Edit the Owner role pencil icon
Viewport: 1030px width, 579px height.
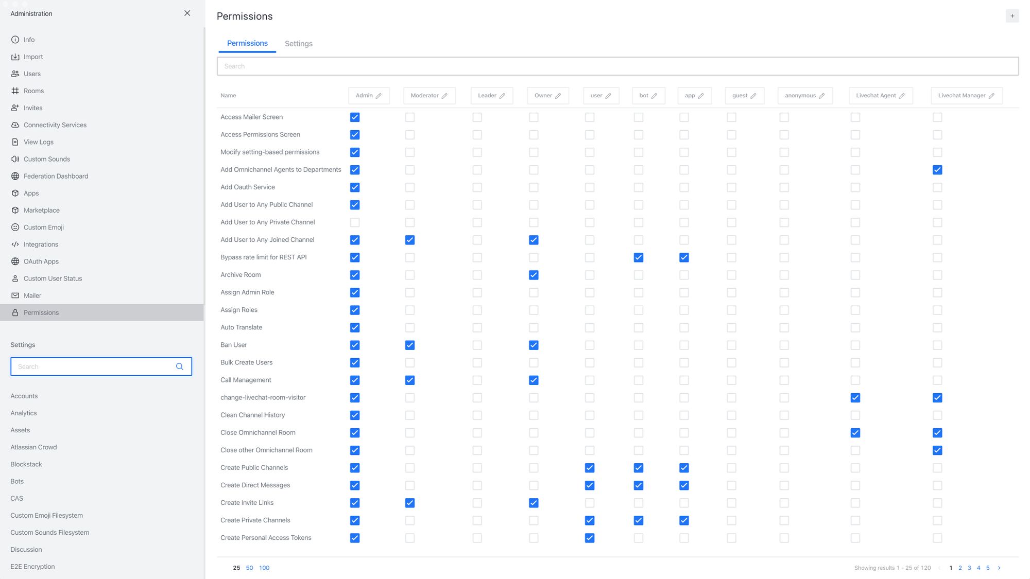pos(558,96)
